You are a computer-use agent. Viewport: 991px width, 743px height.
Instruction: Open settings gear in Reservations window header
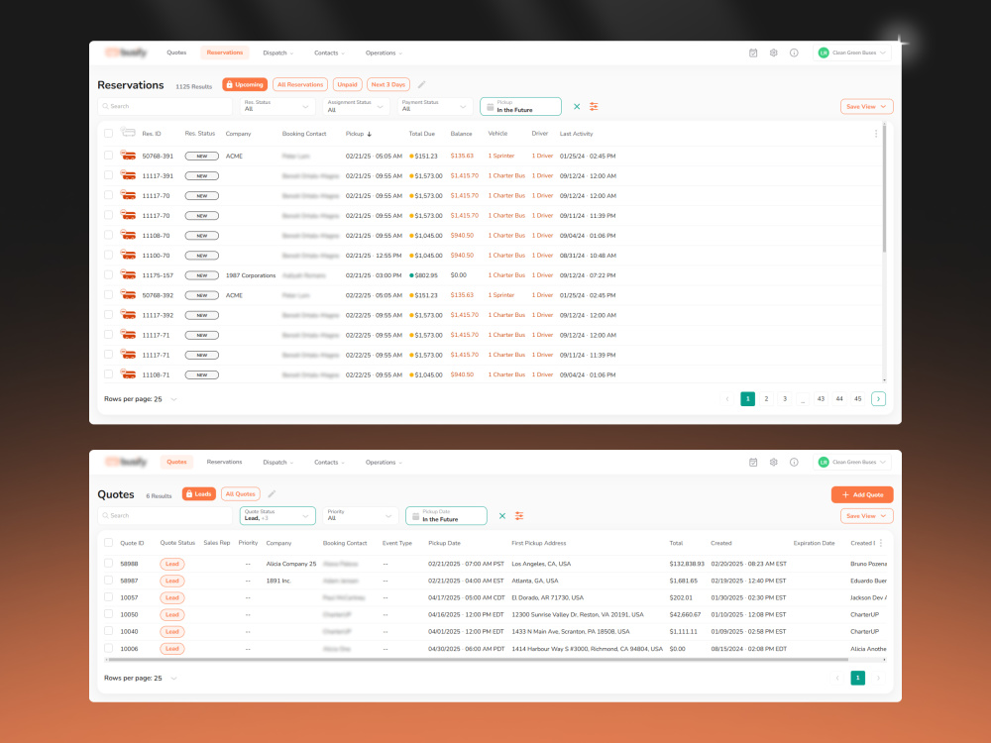774,53
